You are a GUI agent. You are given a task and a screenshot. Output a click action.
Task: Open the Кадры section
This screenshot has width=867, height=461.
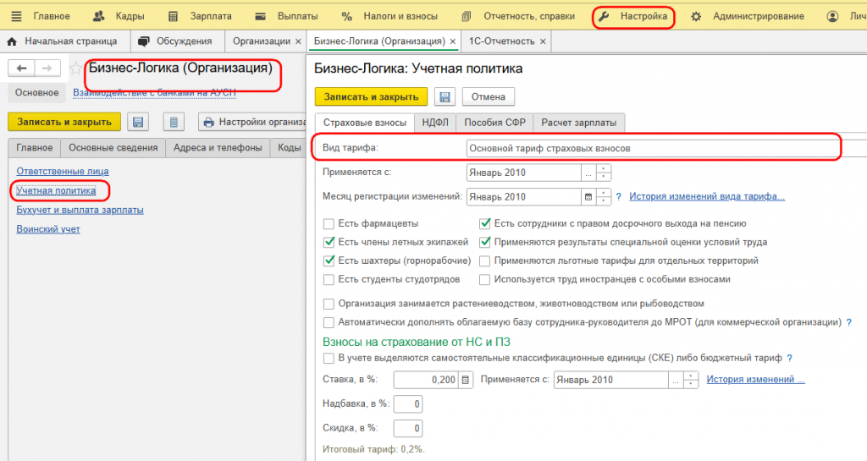[x=119, y=16]
